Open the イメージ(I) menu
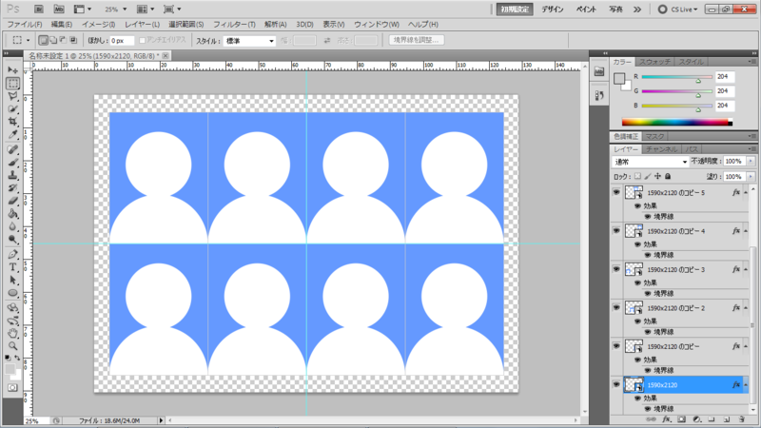 coord(99,25)
